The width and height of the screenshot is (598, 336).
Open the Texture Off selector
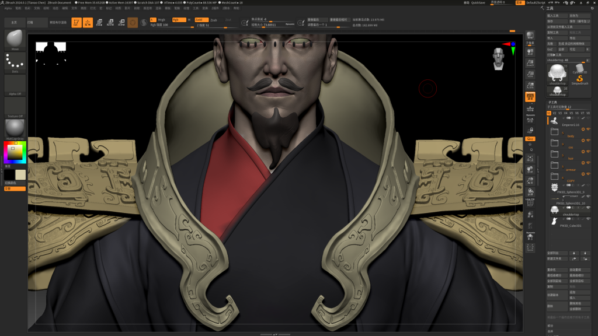pyautogui.click(x=15, y=107)
